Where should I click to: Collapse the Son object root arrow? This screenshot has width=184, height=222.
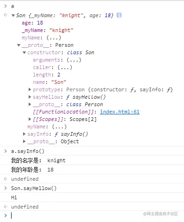click(x=13, y=15)
